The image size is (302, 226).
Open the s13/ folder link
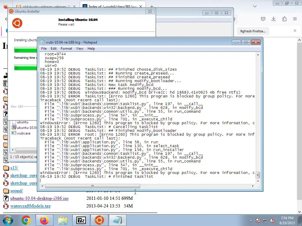14,168
